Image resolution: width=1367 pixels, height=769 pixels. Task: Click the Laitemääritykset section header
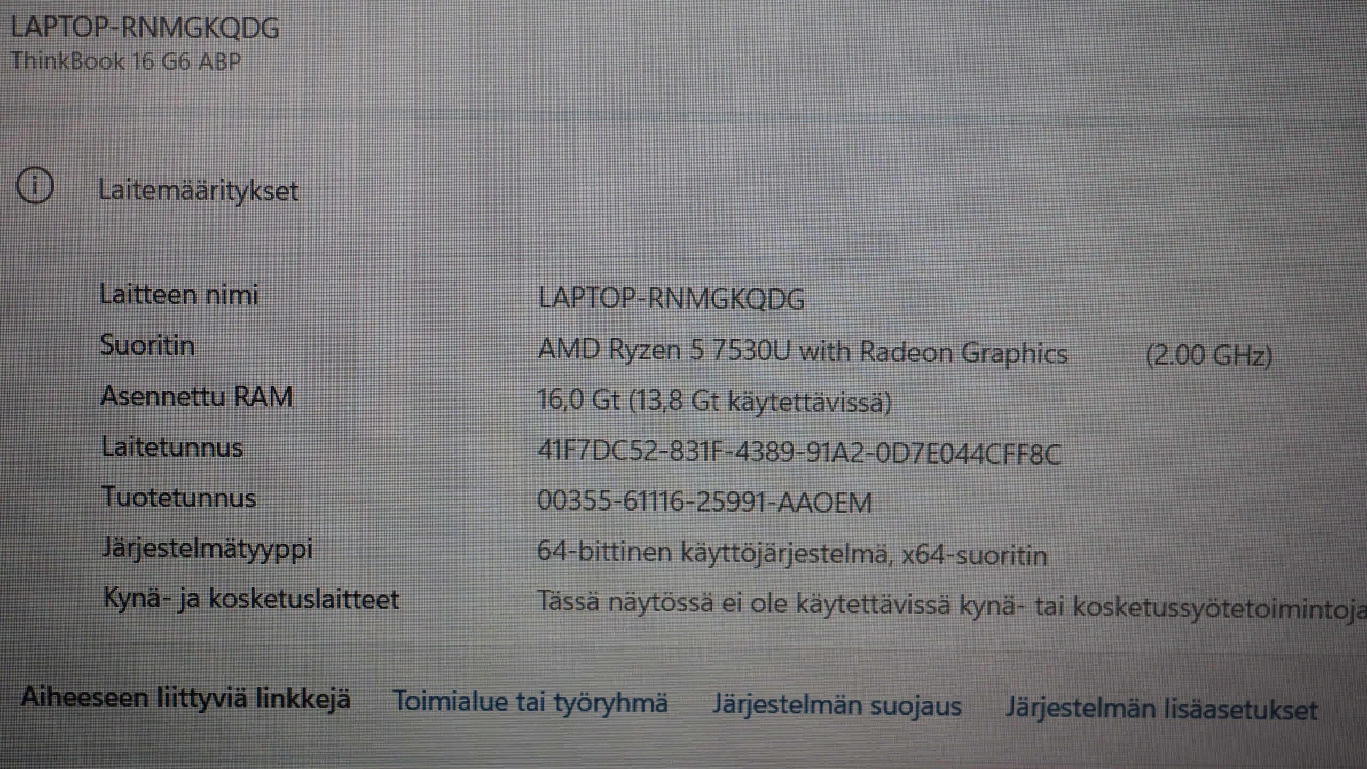(x=198, y=191)
